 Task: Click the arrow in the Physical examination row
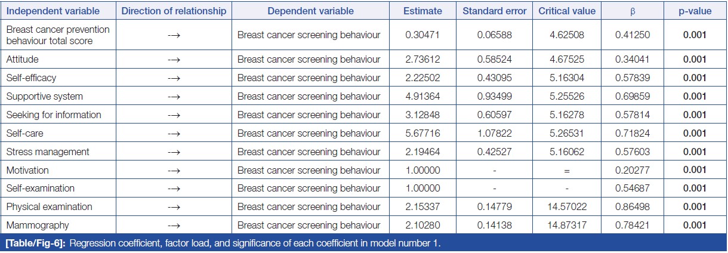tap(174, 207)
